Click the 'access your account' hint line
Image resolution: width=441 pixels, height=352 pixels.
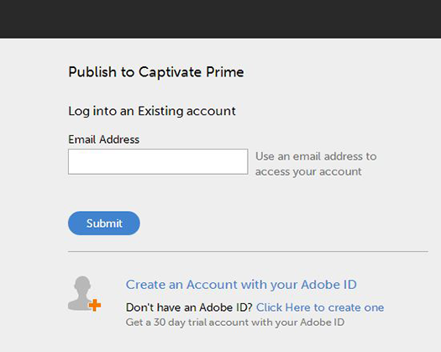coord(308,171)
